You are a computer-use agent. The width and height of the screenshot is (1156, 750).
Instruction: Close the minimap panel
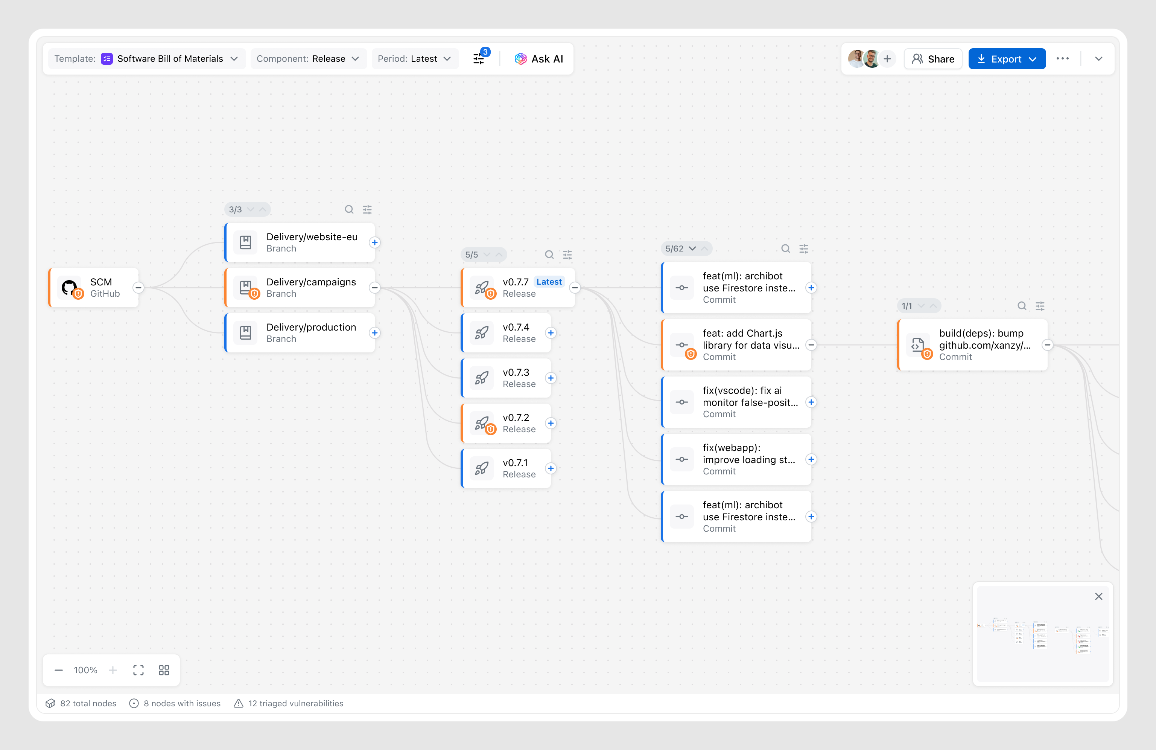click(x=1099, y=596)
